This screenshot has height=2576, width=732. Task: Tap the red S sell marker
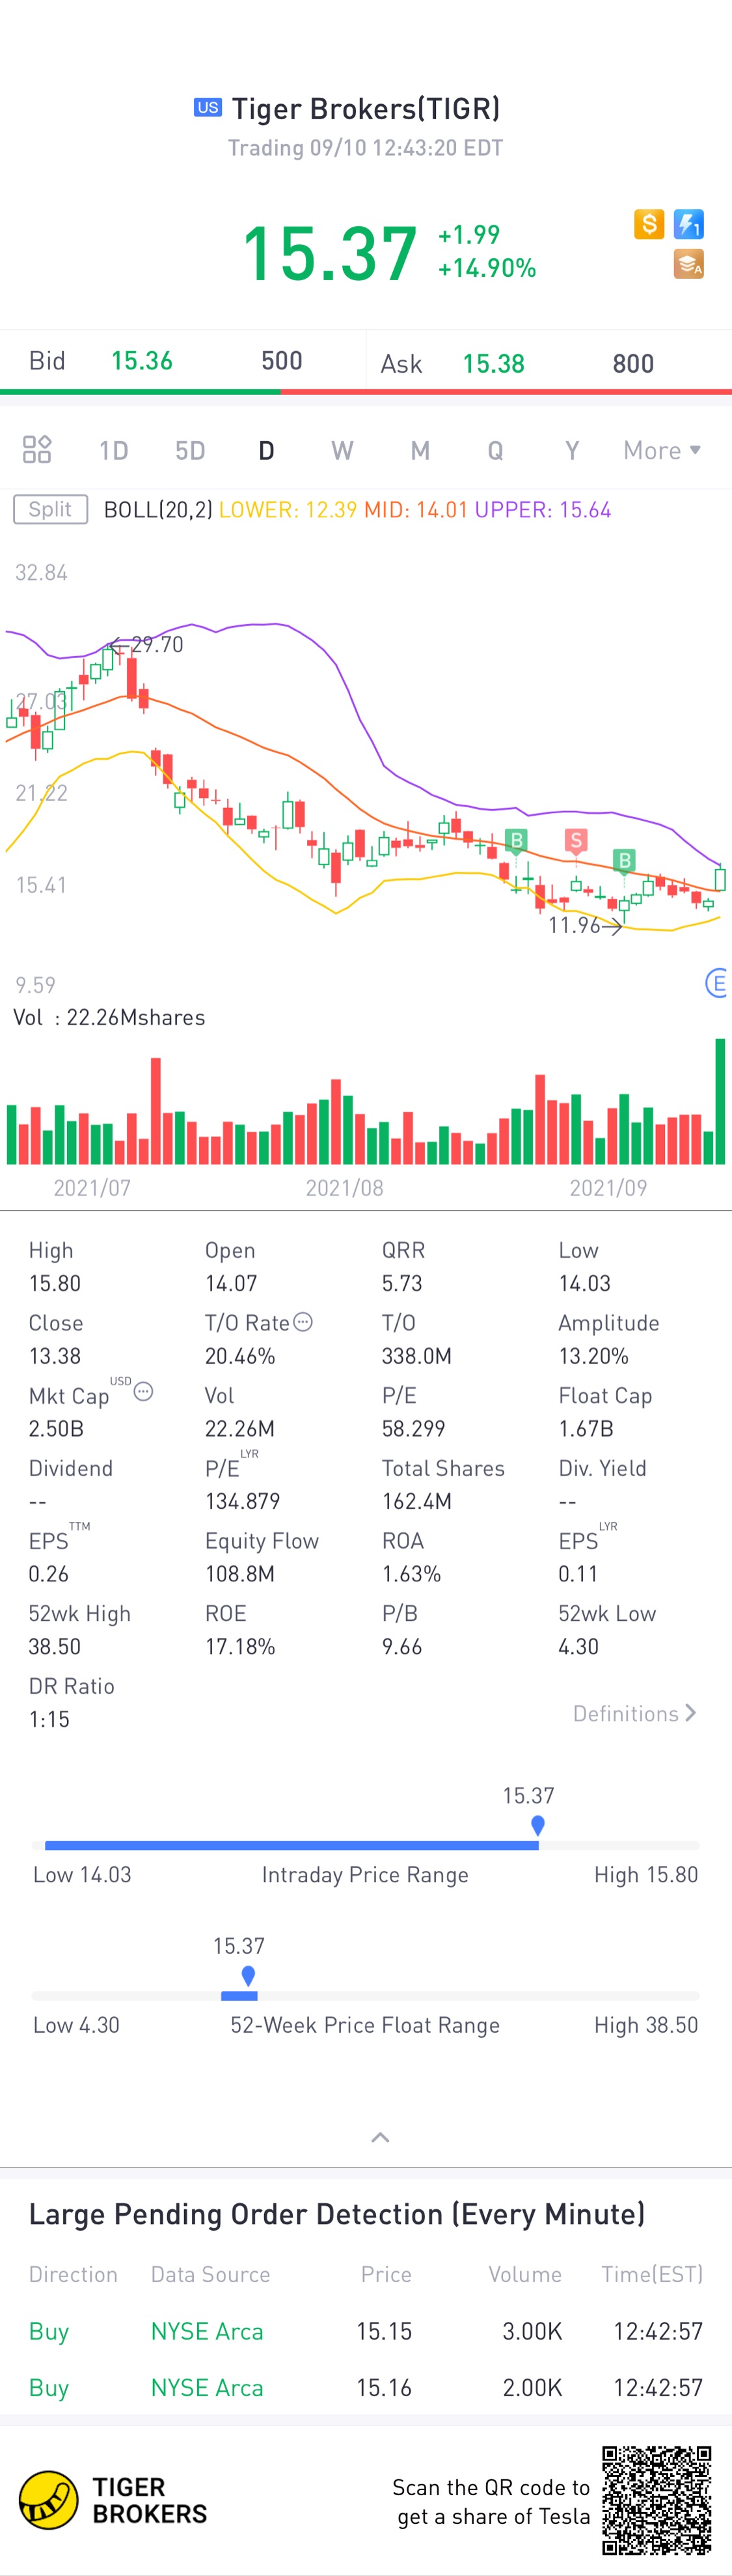pos(575,841)
